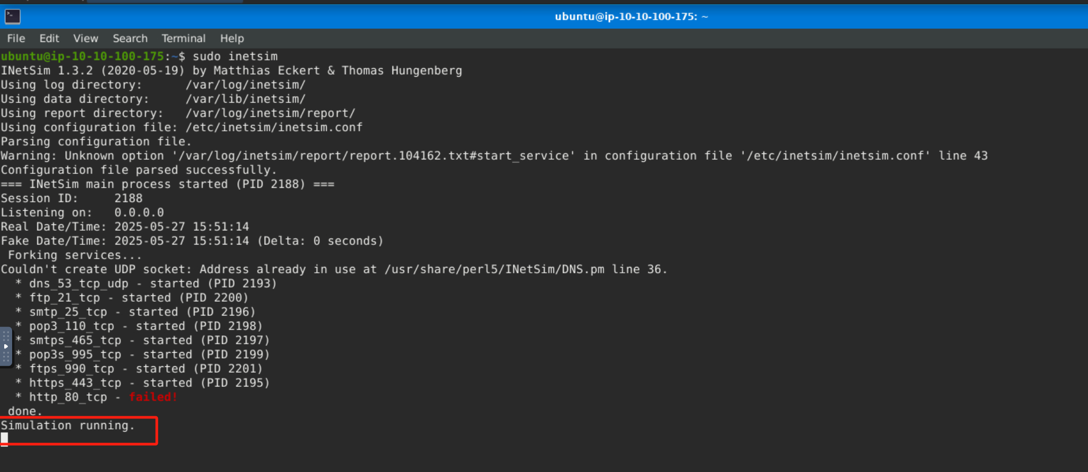Open the Edit menu
Image resolution: width=1088 pixels, height=472 pixels.
49,38
